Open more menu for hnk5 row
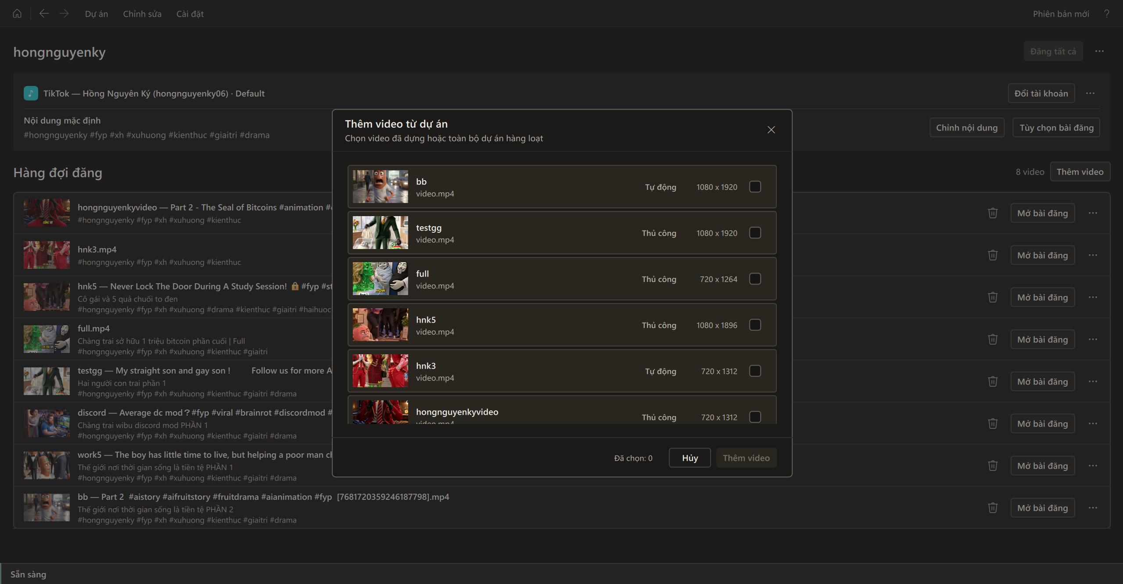The width and height of the screenshot is (1123, 584). [1093, 297]
